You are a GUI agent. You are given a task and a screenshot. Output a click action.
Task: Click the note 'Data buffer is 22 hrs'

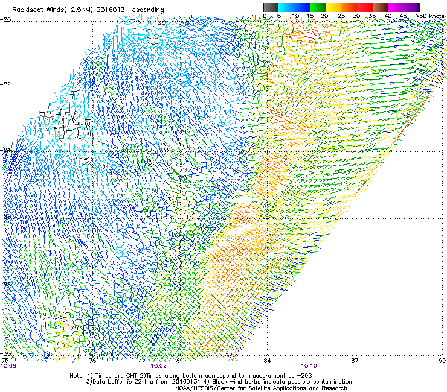(x=122, y=382)
